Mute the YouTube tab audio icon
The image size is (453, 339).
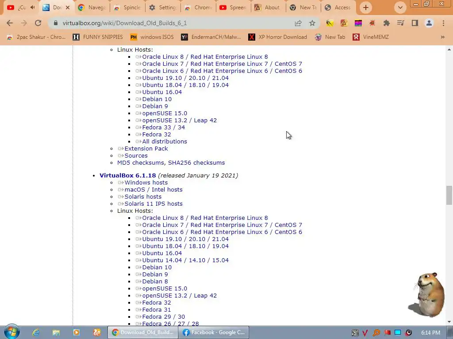click(x=33, y=8)
